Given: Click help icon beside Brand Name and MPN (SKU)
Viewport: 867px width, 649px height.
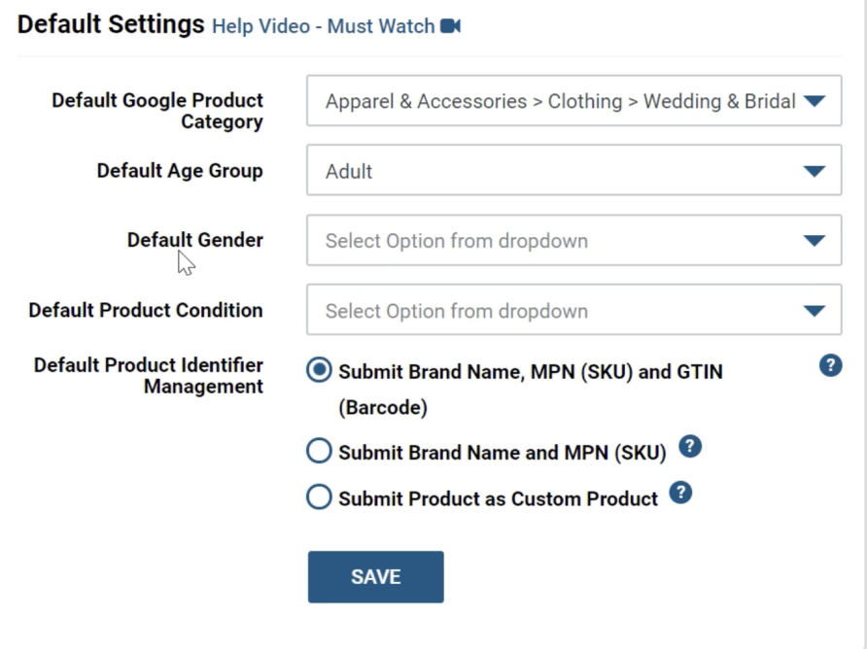Looking at the screenshot, I should point(690,447).
